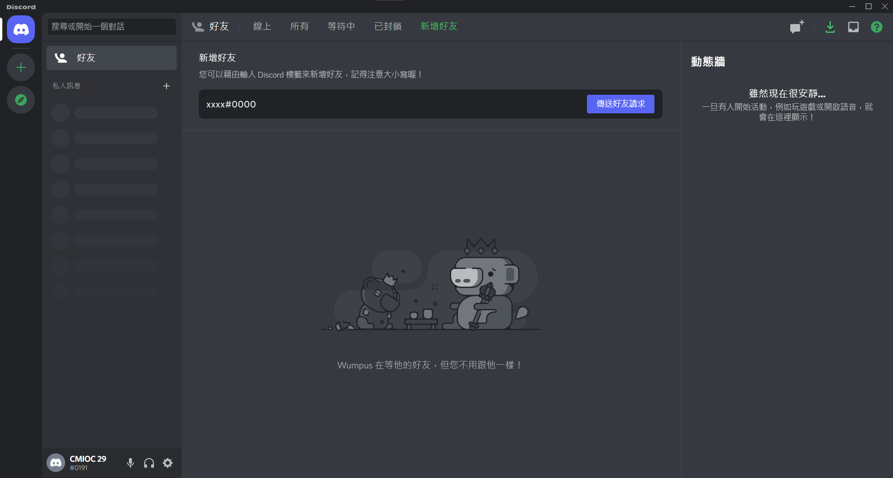Mute the microphone
Image resolution: width=893 pixels, height=478 pixels.
(131, 463)
